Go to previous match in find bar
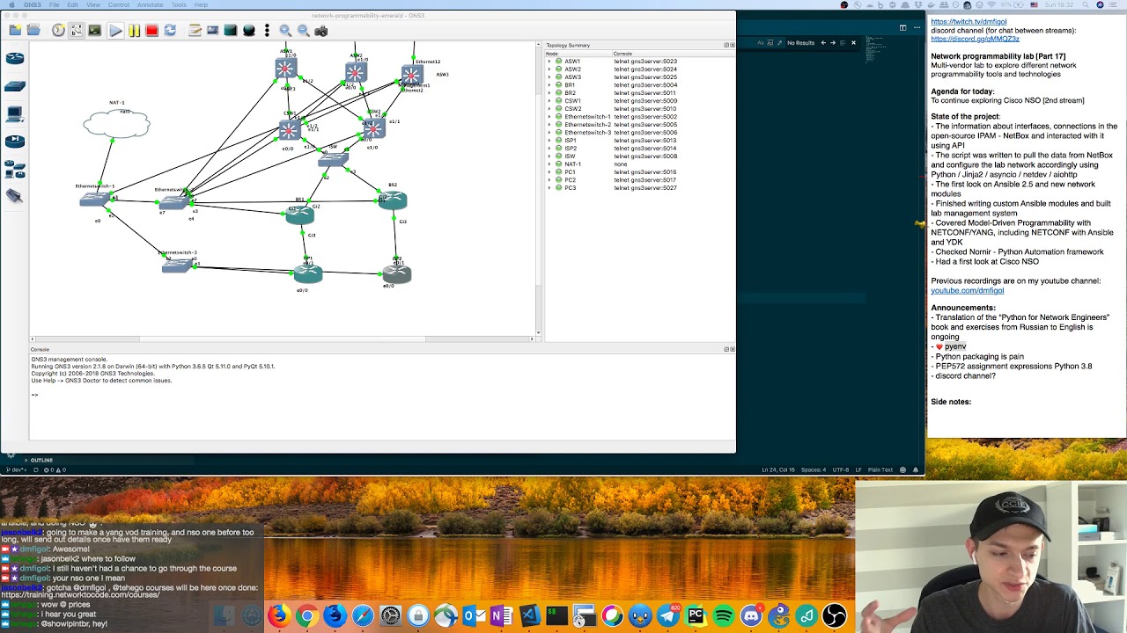Viewport: 1127px width, 633px height. [823, 42]
